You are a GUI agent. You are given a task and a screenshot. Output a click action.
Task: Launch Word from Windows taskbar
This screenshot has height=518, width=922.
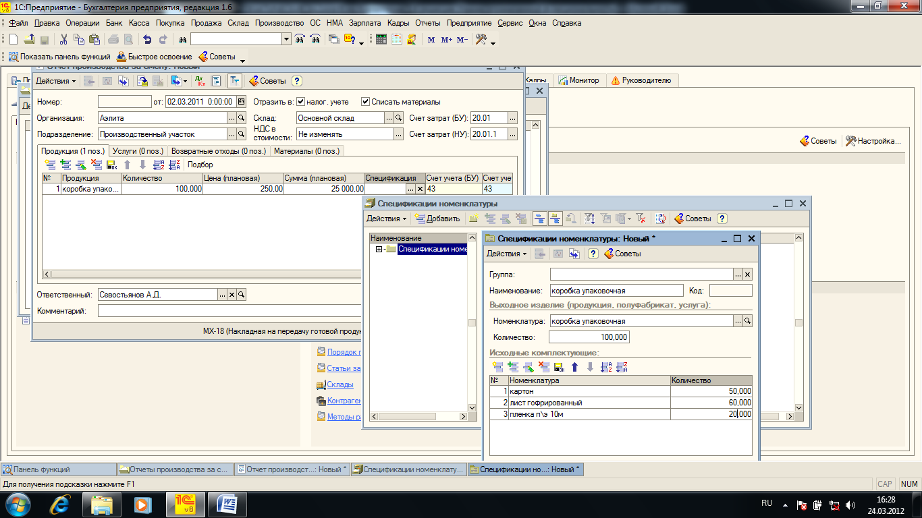click(227, 505)
